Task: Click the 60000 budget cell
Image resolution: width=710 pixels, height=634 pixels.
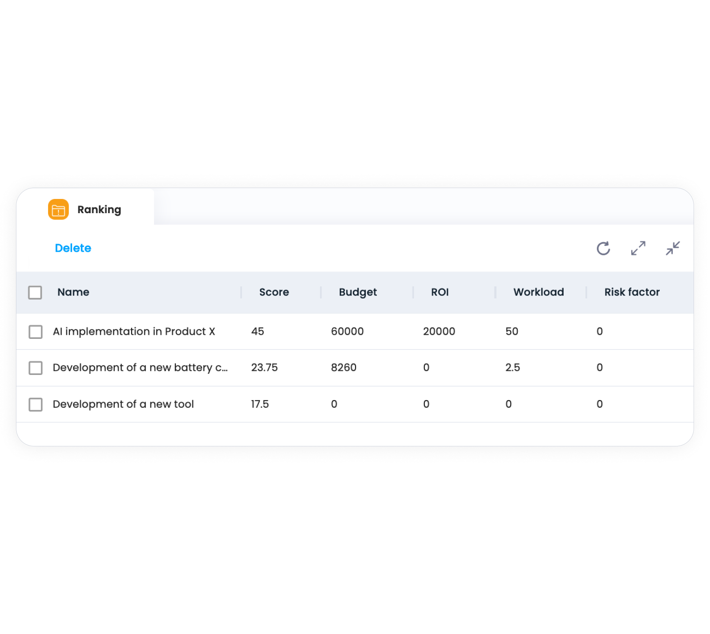Action: pos(347,332)
